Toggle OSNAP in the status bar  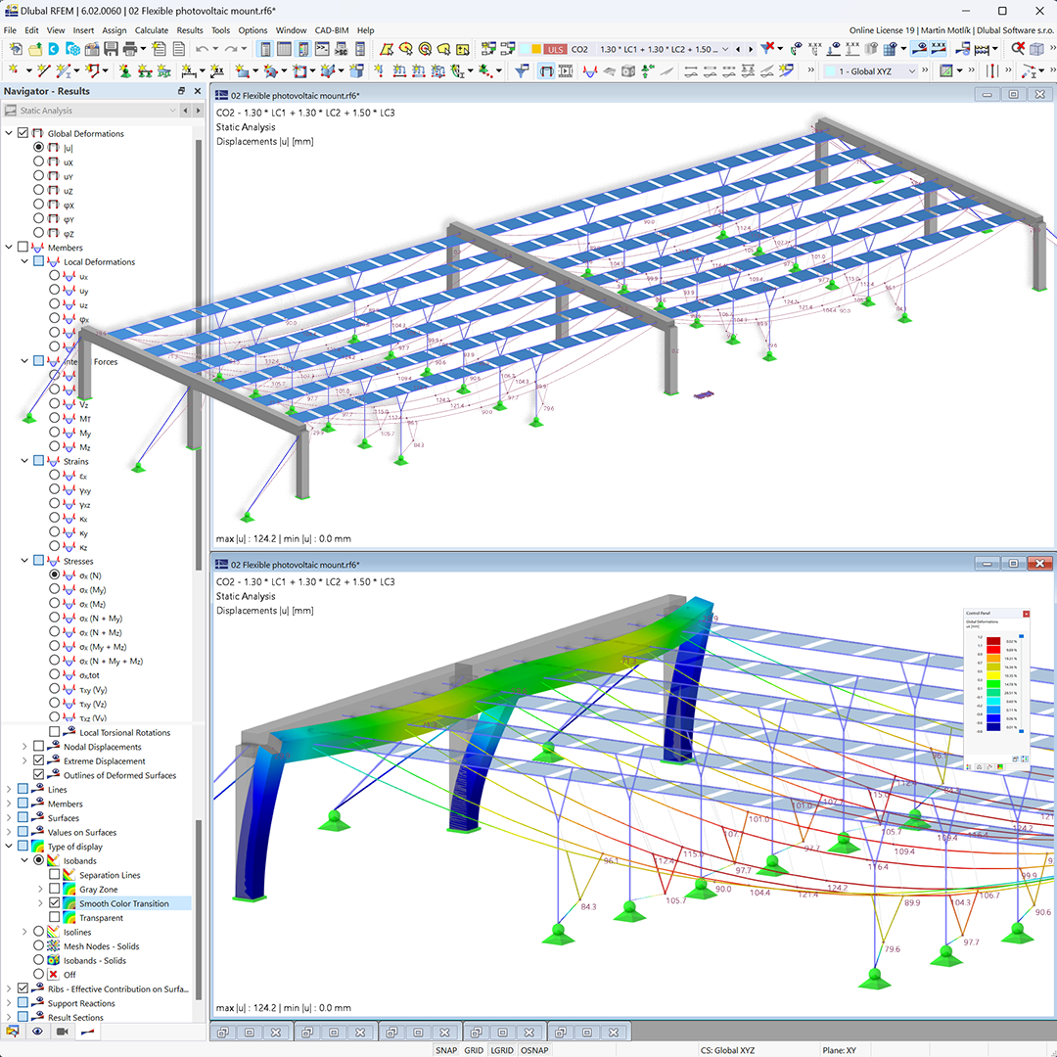(x=534, y=1049)
